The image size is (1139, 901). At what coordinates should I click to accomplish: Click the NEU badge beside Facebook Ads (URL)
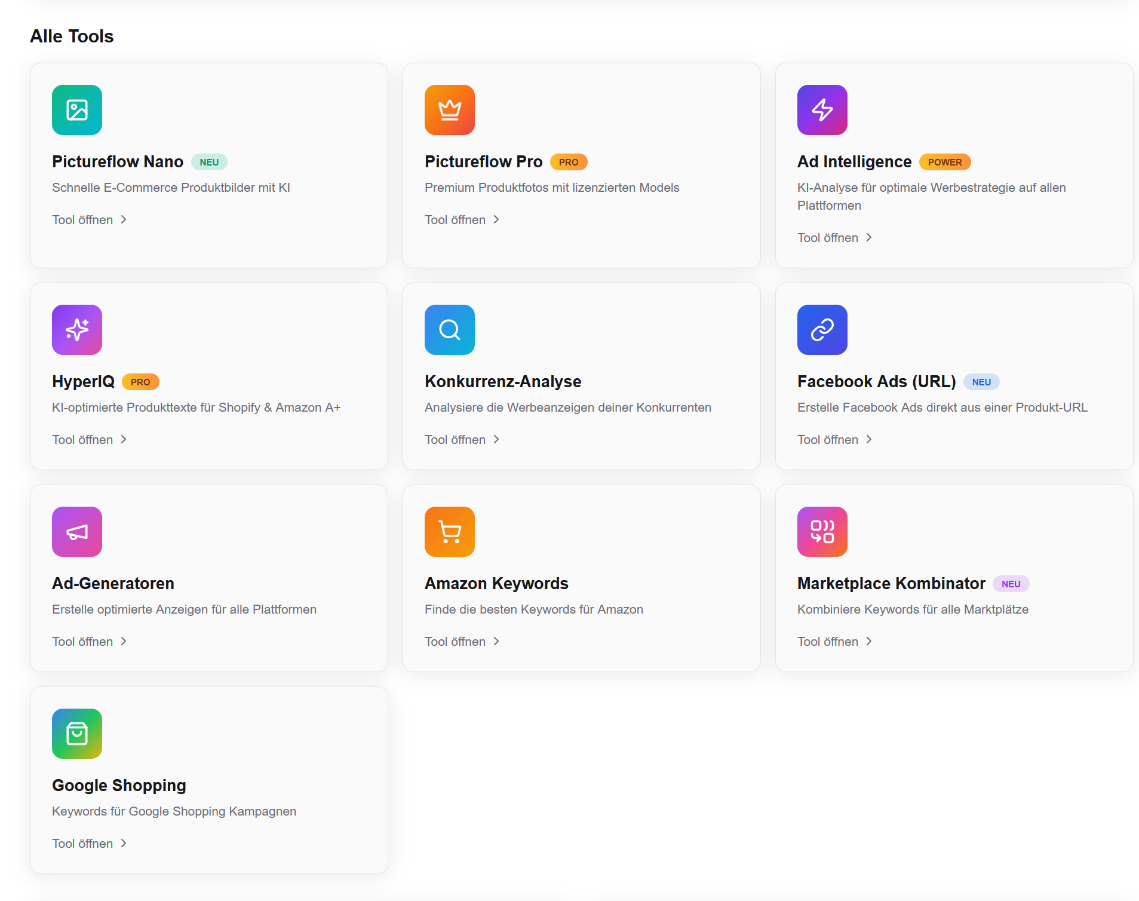(981, 382)
